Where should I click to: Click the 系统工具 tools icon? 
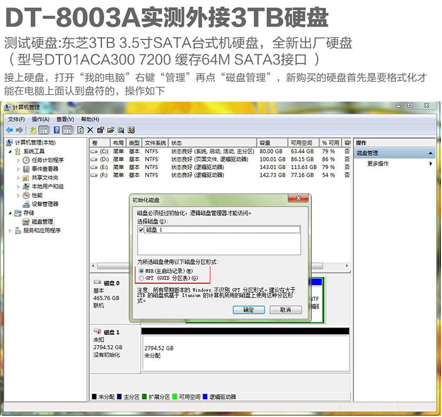[18, 151]
